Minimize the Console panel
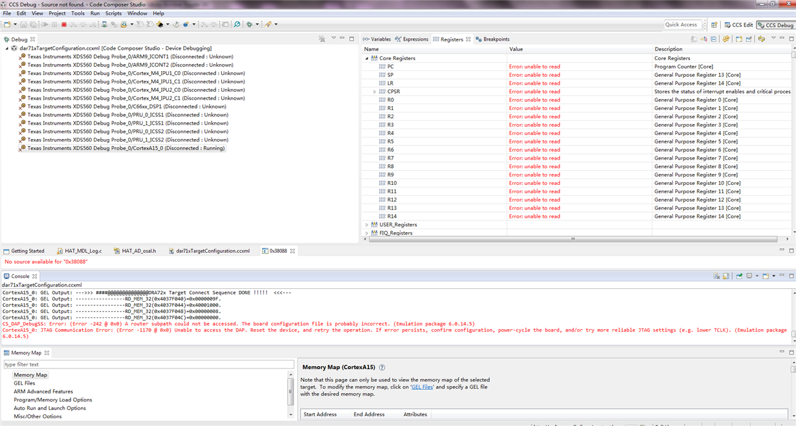This screenshot has height=426, width=796. 782,275
